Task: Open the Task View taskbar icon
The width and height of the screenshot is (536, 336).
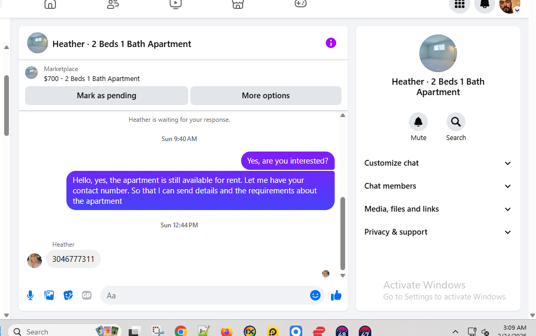Action: [135, 331]
